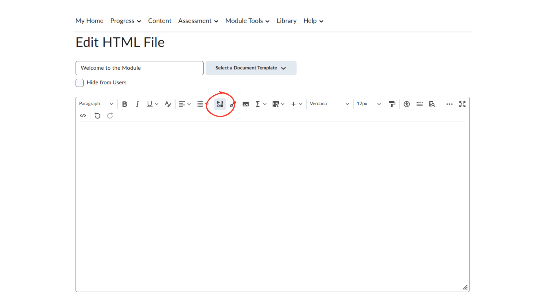
Task: Click the Select a Document Template button
Action: 251,68
